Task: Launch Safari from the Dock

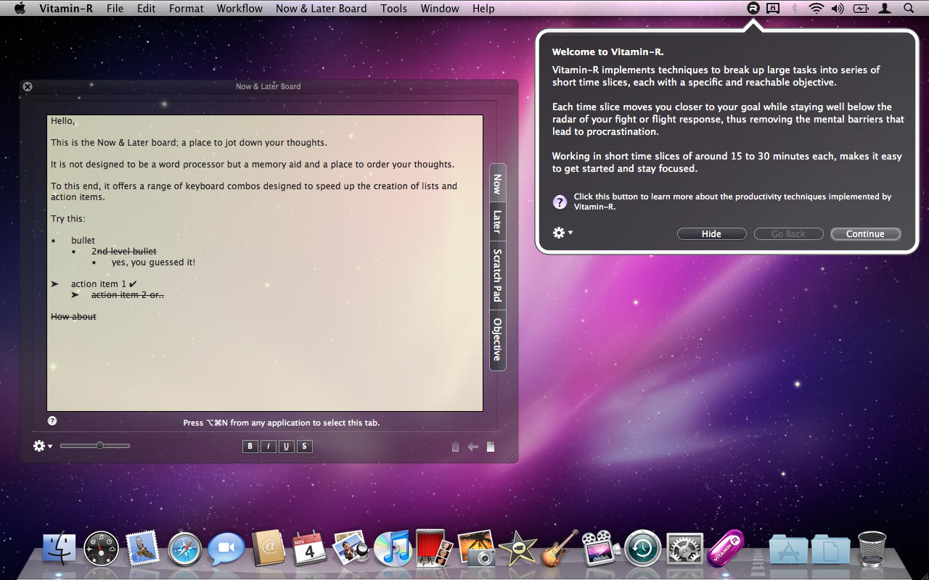Action: (x=184, y=550)
